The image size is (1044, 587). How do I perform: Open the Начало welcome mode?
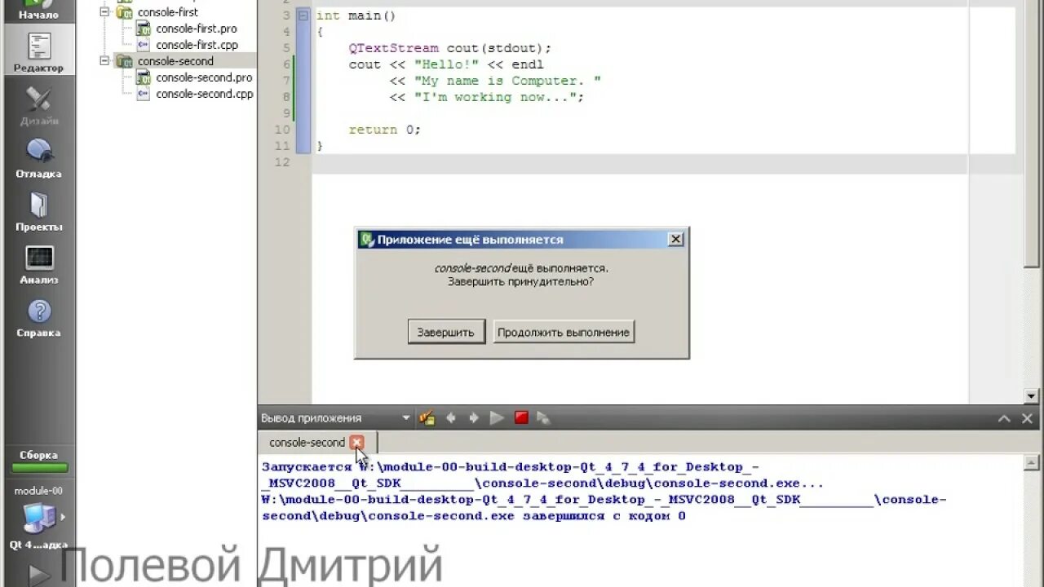pos(38,11)
